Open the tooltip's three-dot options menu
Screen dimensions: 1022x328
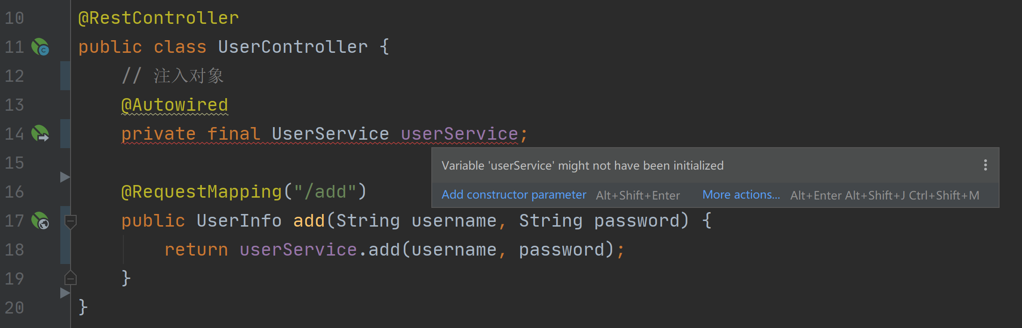click(985, 165)
